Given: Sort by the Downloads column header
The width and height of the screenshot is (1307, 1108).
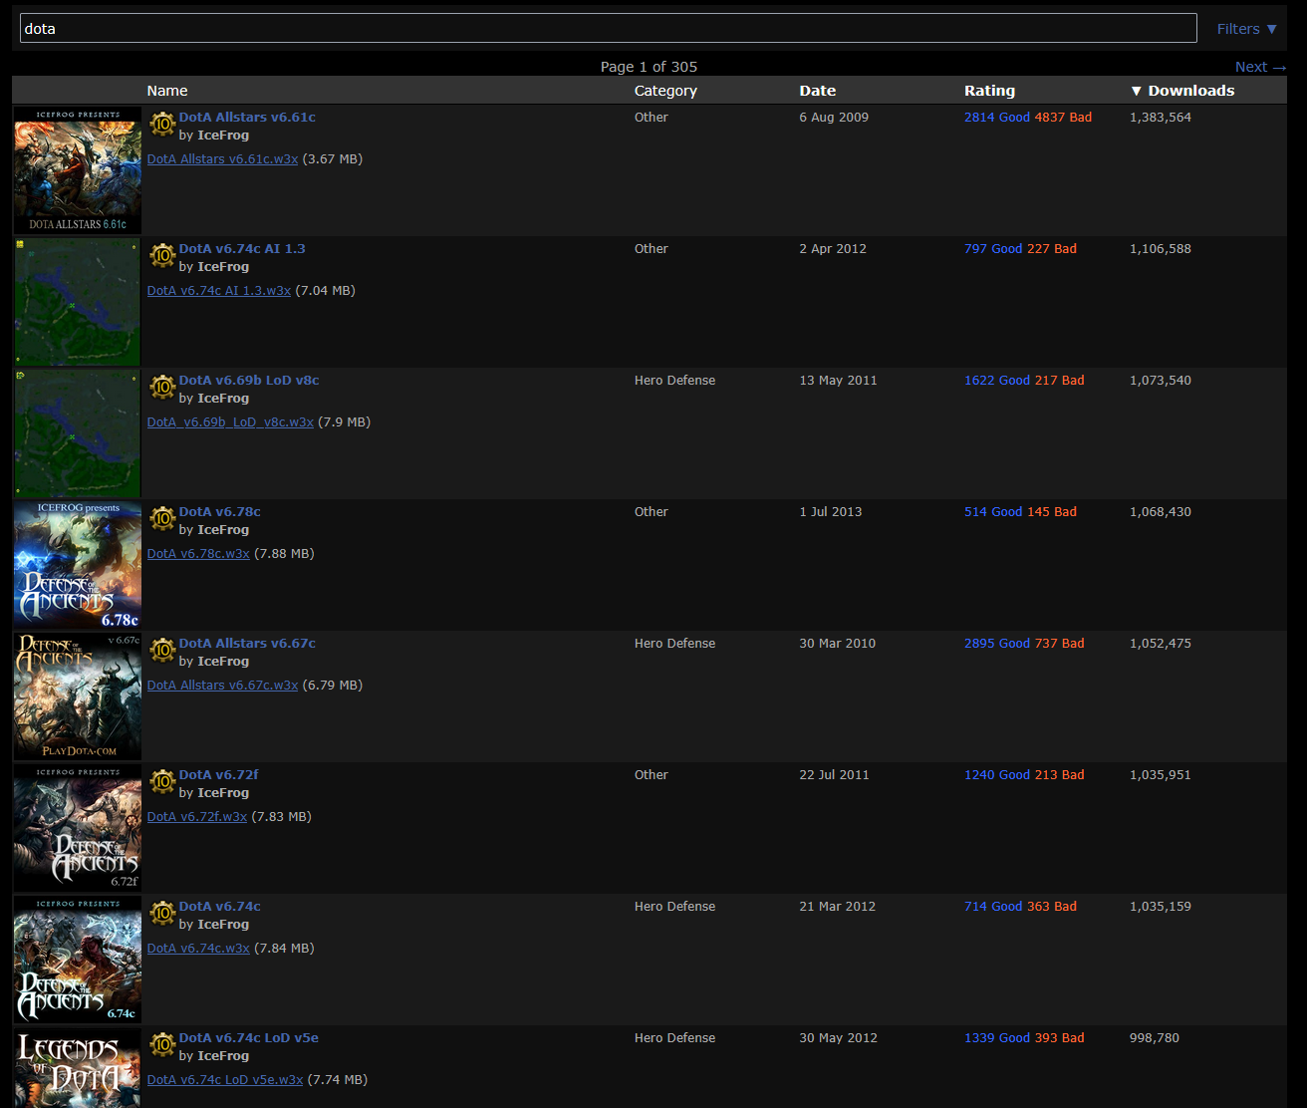Looking at the screenshot, I should click(1182, 91).
